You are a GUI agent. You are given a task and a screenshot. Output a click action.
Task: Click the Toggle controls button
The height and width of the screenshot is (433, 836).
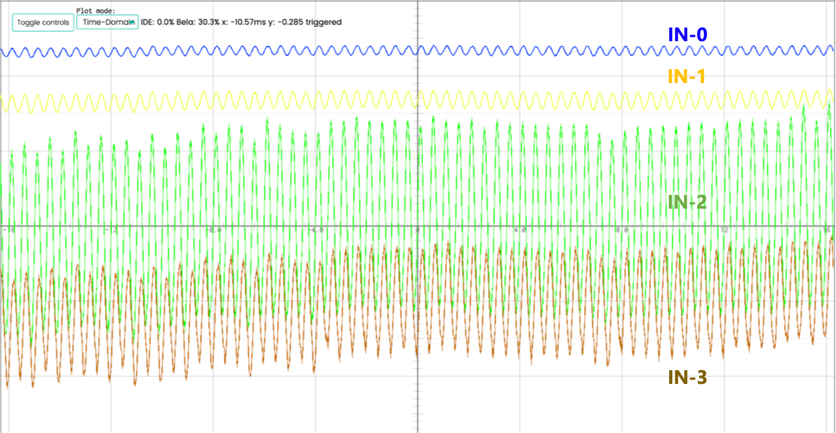(43, 22)
